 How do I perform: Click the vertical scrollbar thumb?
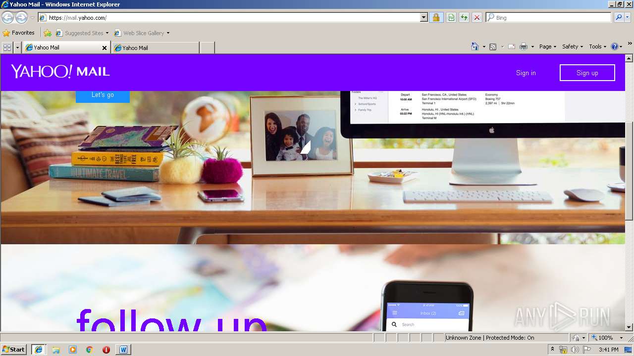[629, 171]
